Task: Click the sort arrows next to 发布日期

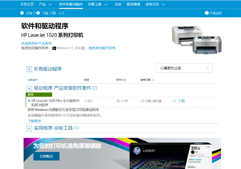Action: [x=153, y=80]
